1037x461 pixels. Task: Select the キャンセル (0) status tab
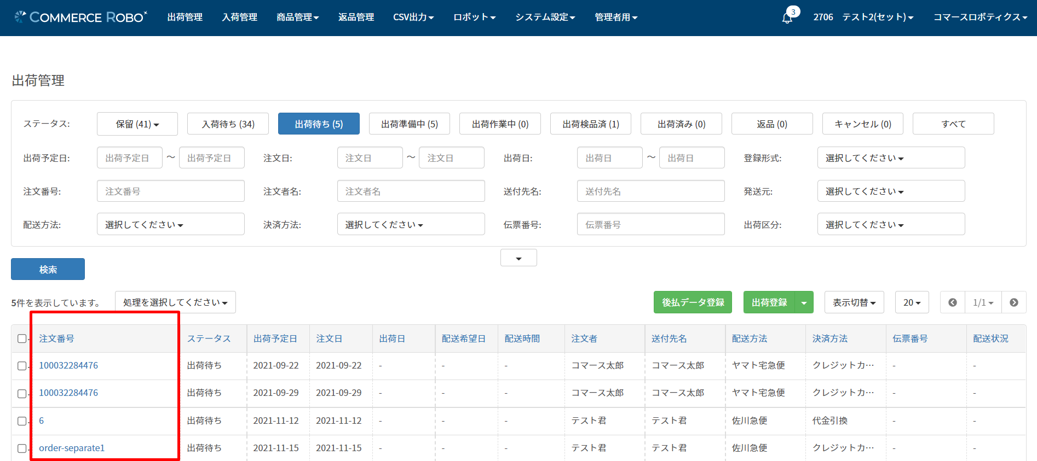(x=863, y=124)
